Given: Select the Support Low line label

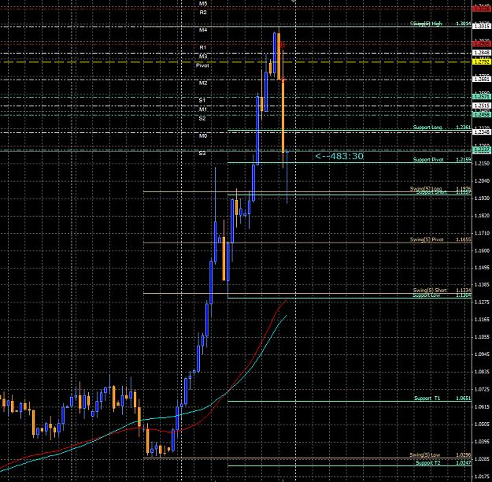Looking at the screenshot, I should pyautogui.click(x=427, y=295).
